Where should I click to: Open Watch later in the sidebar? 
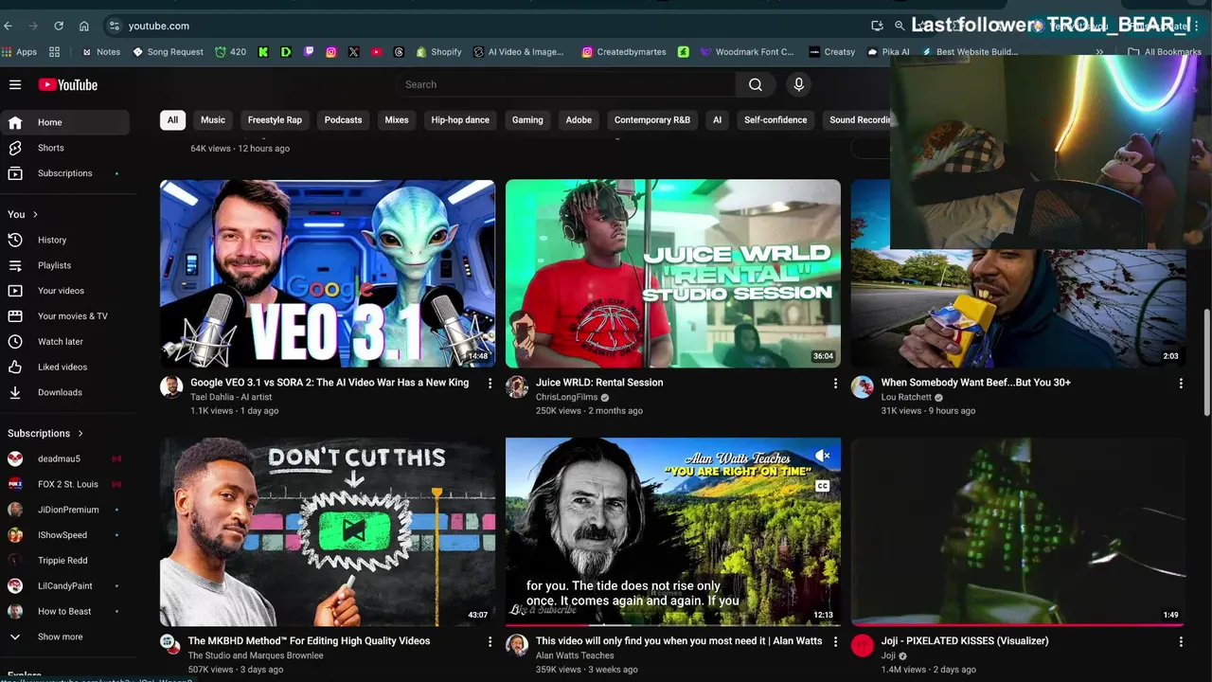[x=64, y=341]
